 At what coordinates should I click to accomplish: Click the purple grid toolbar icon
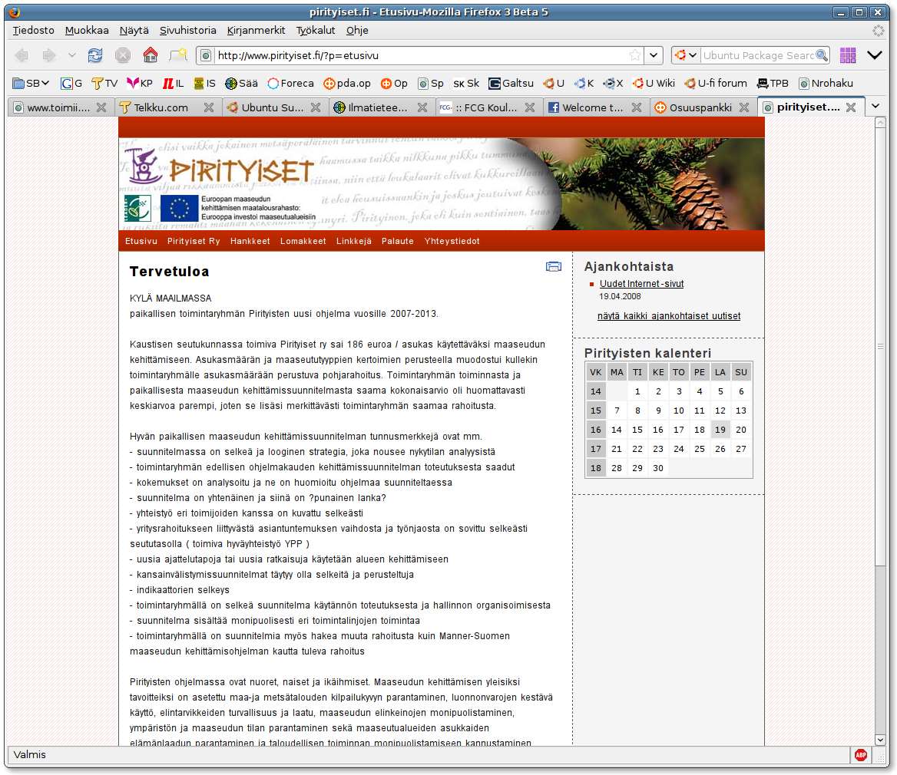(x=848, y=55)
